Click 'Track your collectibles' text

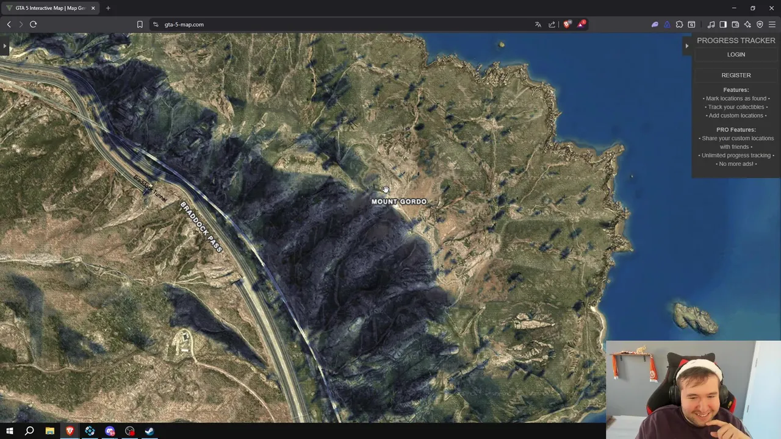[x=737, y=107]
